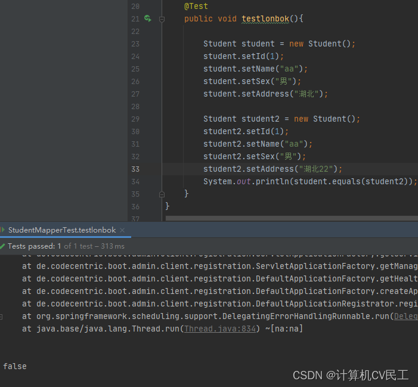This screenshot has width=418, height=387.
Task: Click the green test passed checkmark
Action: click(x=2, y=246)
